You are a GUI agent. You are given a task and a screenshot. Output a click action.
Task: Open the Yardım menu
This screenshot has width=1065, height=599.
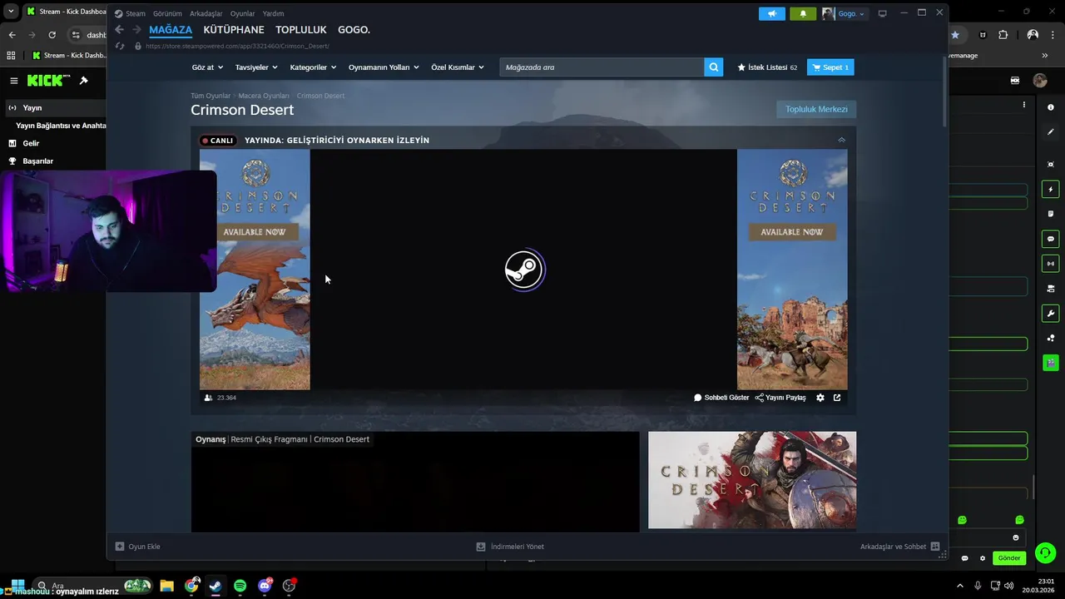click(x=273, y=13)
